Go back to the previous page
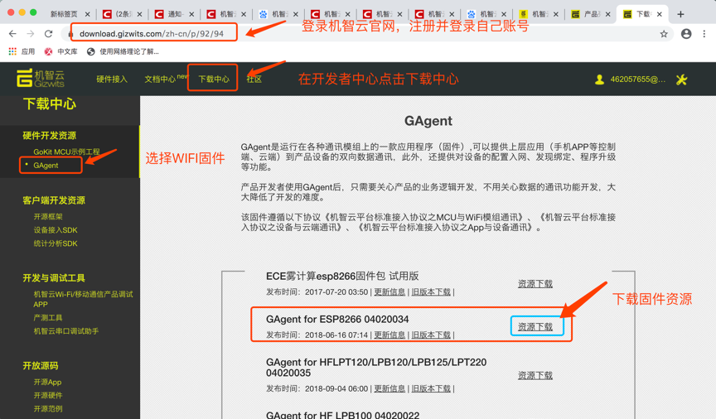Viewport: 716px width, 419px height. coord(12,34)
